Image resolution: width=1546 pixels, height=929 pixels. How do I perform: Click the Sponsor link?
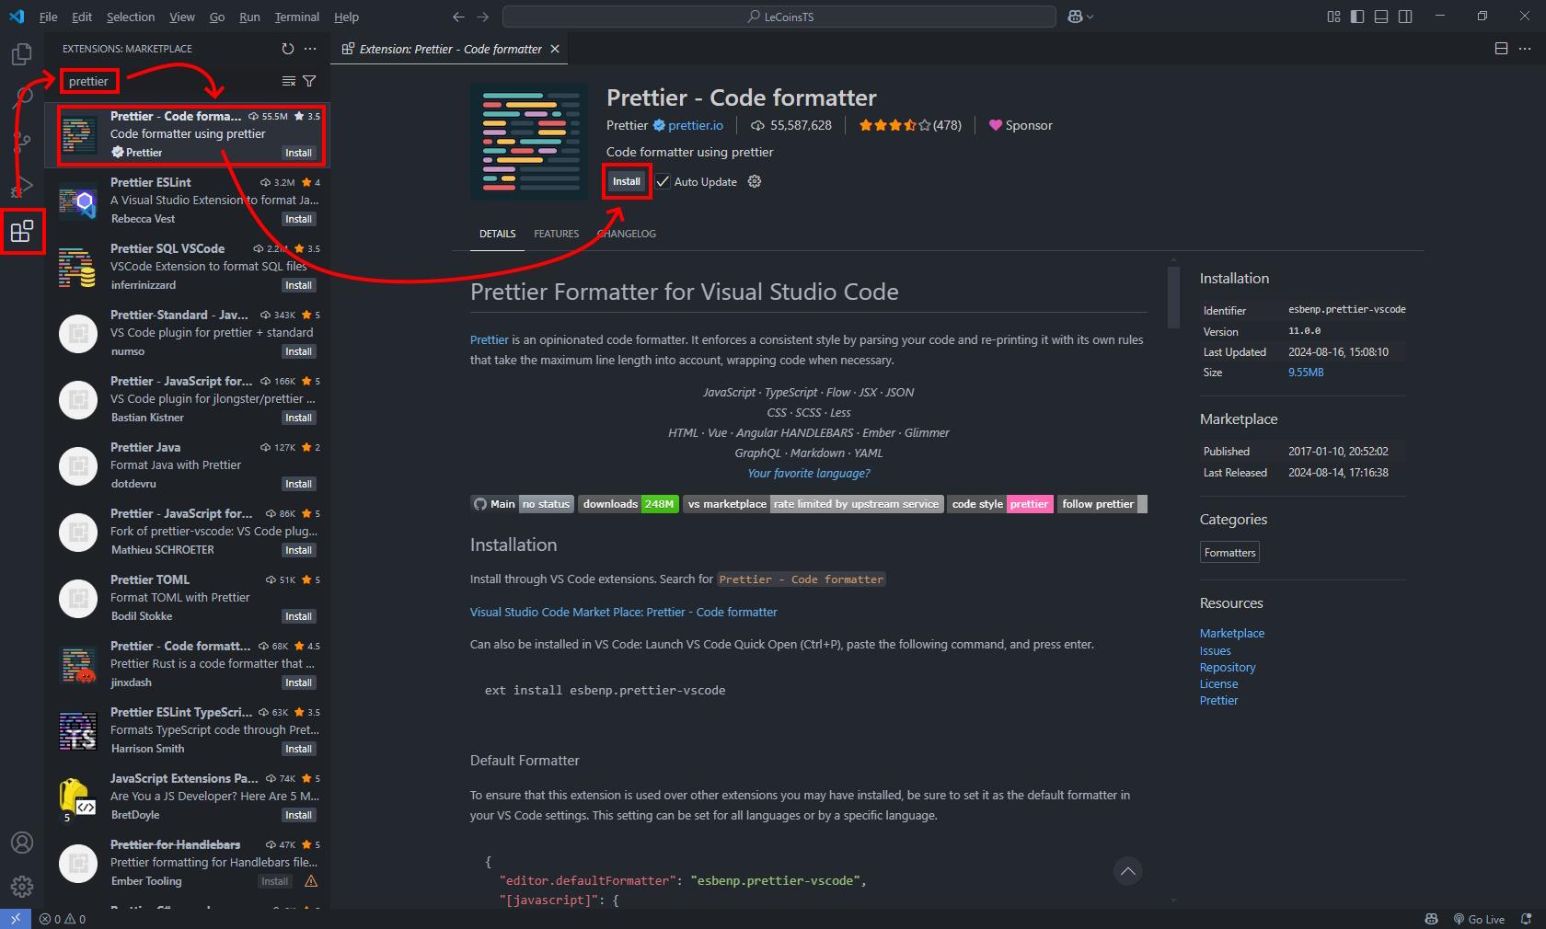click(x=1021, y=125)
